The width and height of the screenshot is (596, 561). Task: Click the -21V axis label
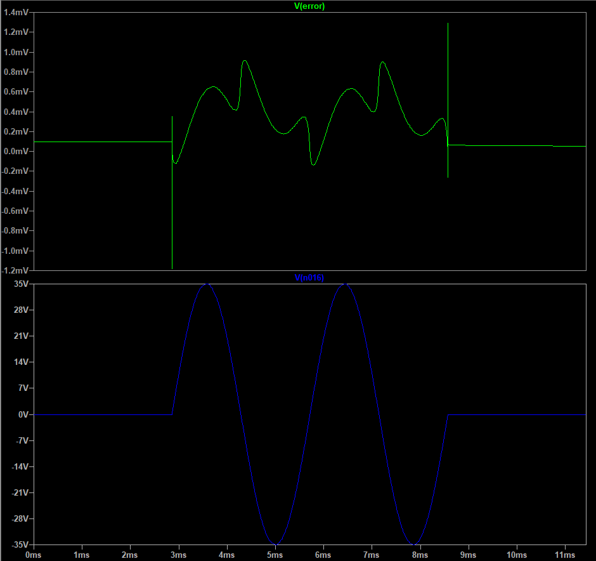point(20,493)
